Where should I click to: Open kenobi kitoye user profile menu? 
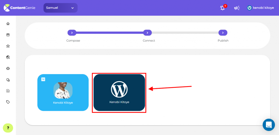click(260, 8)
